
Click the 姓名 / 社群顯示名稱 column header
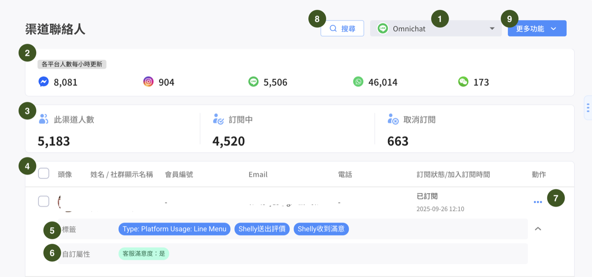122,175
